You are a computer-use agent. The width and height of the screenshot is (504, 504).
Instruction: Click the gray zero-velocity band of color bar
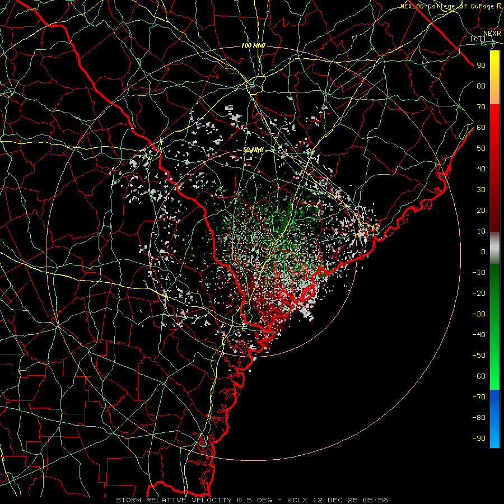(494, 248)
